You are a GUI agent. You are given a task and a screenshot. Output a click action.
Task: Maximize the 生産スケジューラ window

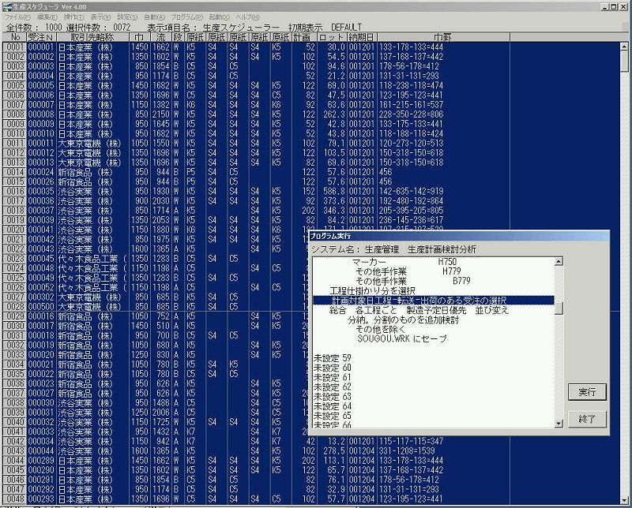[x=613, y=6]
